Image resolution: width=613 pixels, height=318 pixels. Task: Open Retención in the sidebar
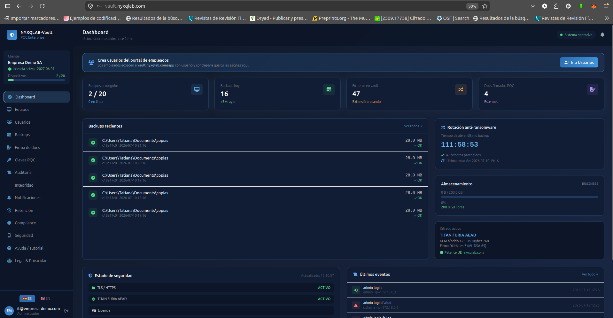tap(37, 210)
